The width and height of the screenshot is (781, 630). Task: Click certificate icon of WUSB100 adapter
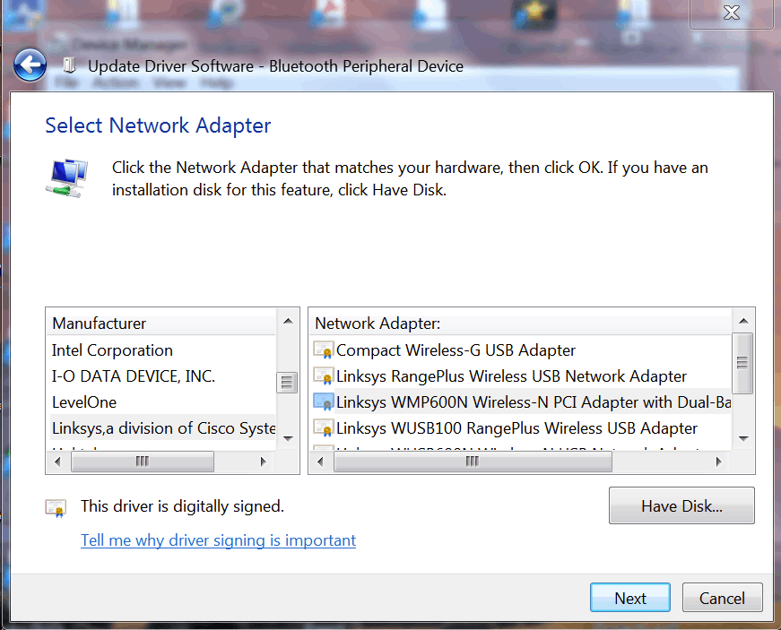click(x=324, y=428)
